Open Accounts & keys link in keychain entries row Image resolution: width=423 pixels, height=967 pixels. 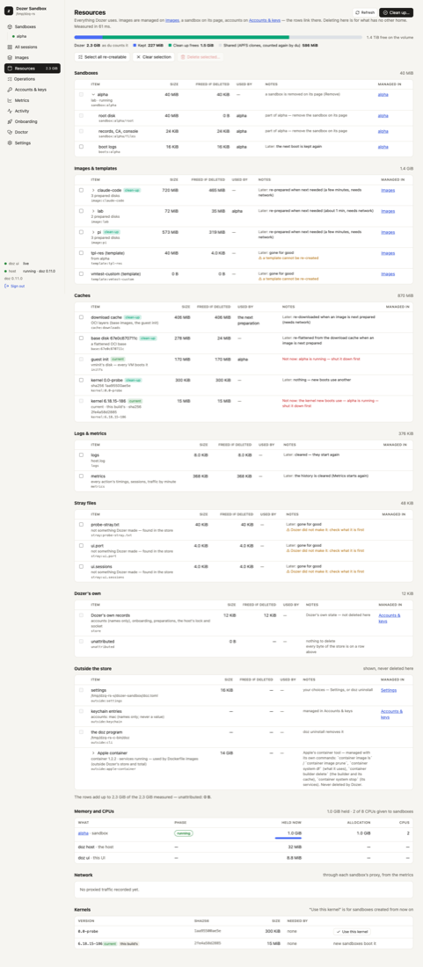click(392, 714)
